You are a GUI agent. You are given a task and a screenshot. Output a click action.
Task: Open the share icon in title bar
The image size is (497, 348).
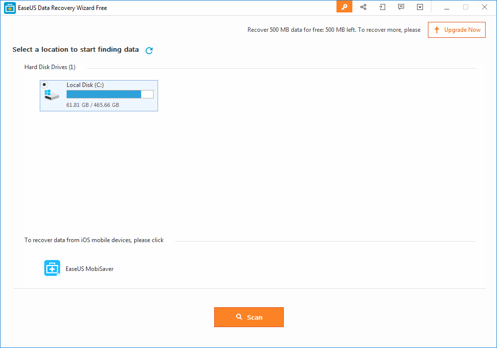[x=363, y=7]
